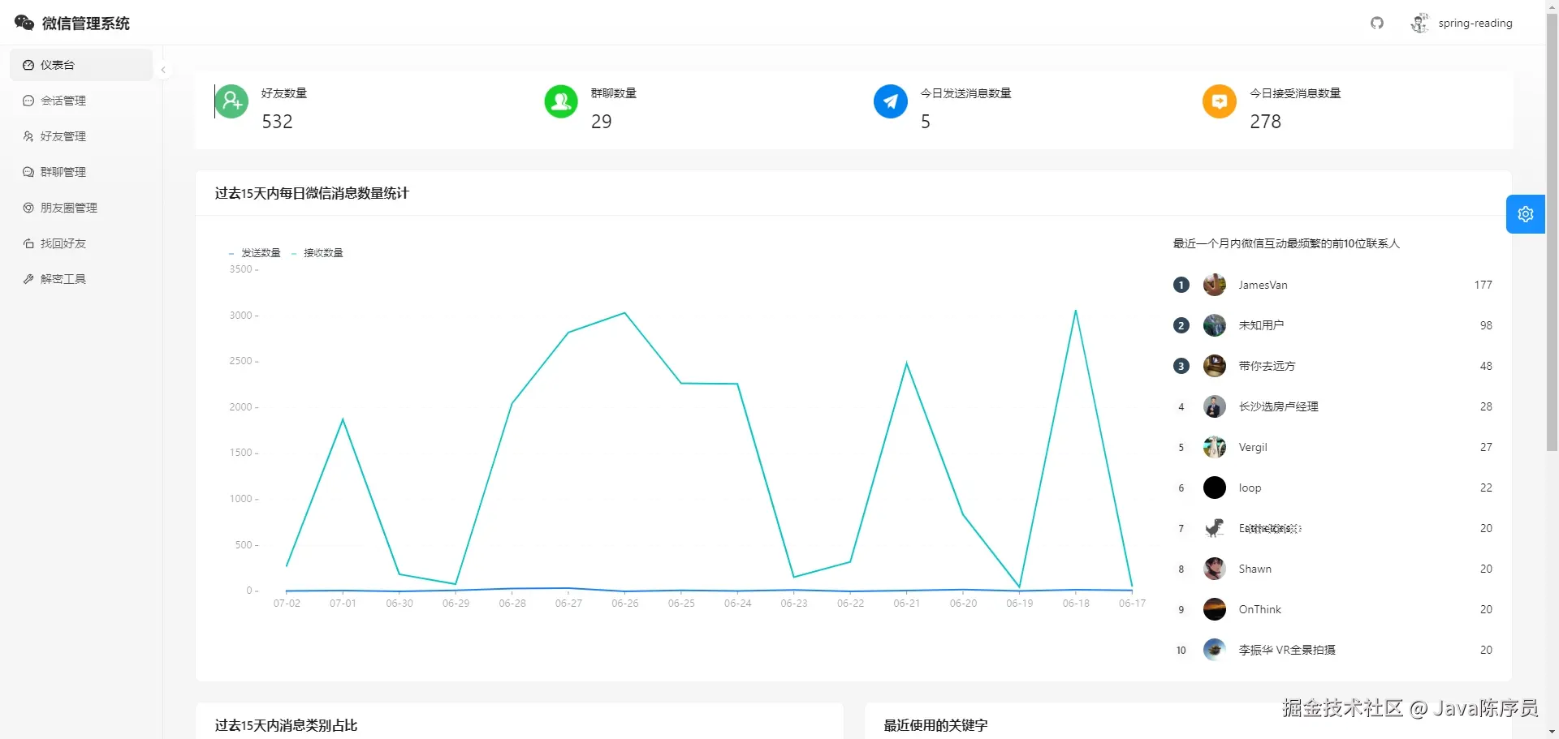The image size is (1559, 739).
Task: Toggle 接收数量 legend series
Action: pos(317,253)
